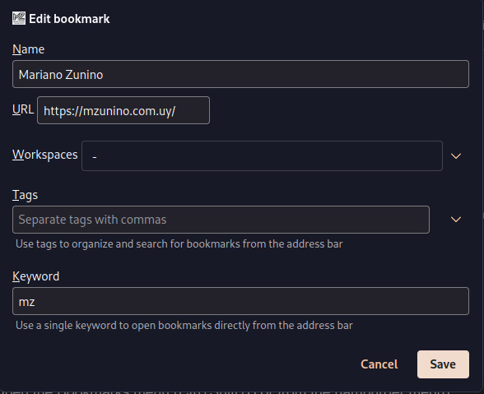This screenshot has width=484, height=394.
Task: Click the keyword usage hint text
Action: 184,326
